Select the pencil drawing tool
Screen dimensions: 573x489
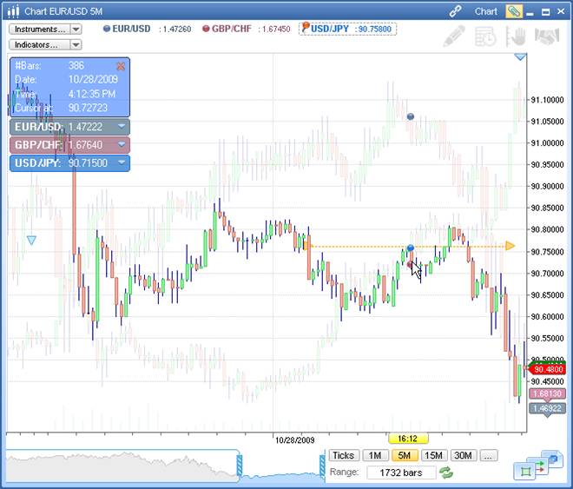click(x=454, y=36)
